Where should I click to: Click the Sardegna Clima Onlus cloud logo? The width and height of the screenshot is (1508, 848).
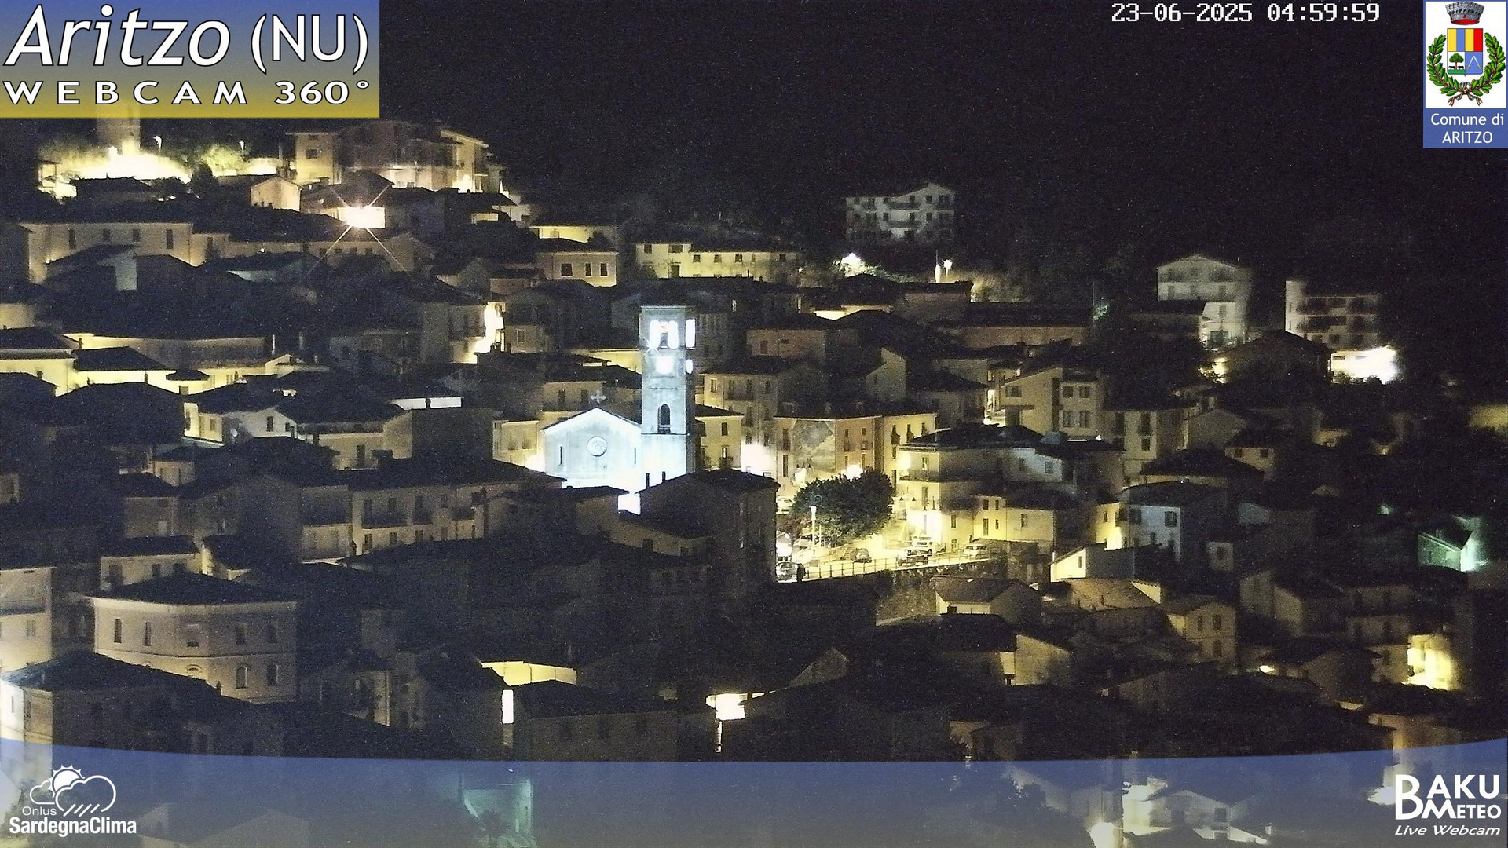click(73, 802)
